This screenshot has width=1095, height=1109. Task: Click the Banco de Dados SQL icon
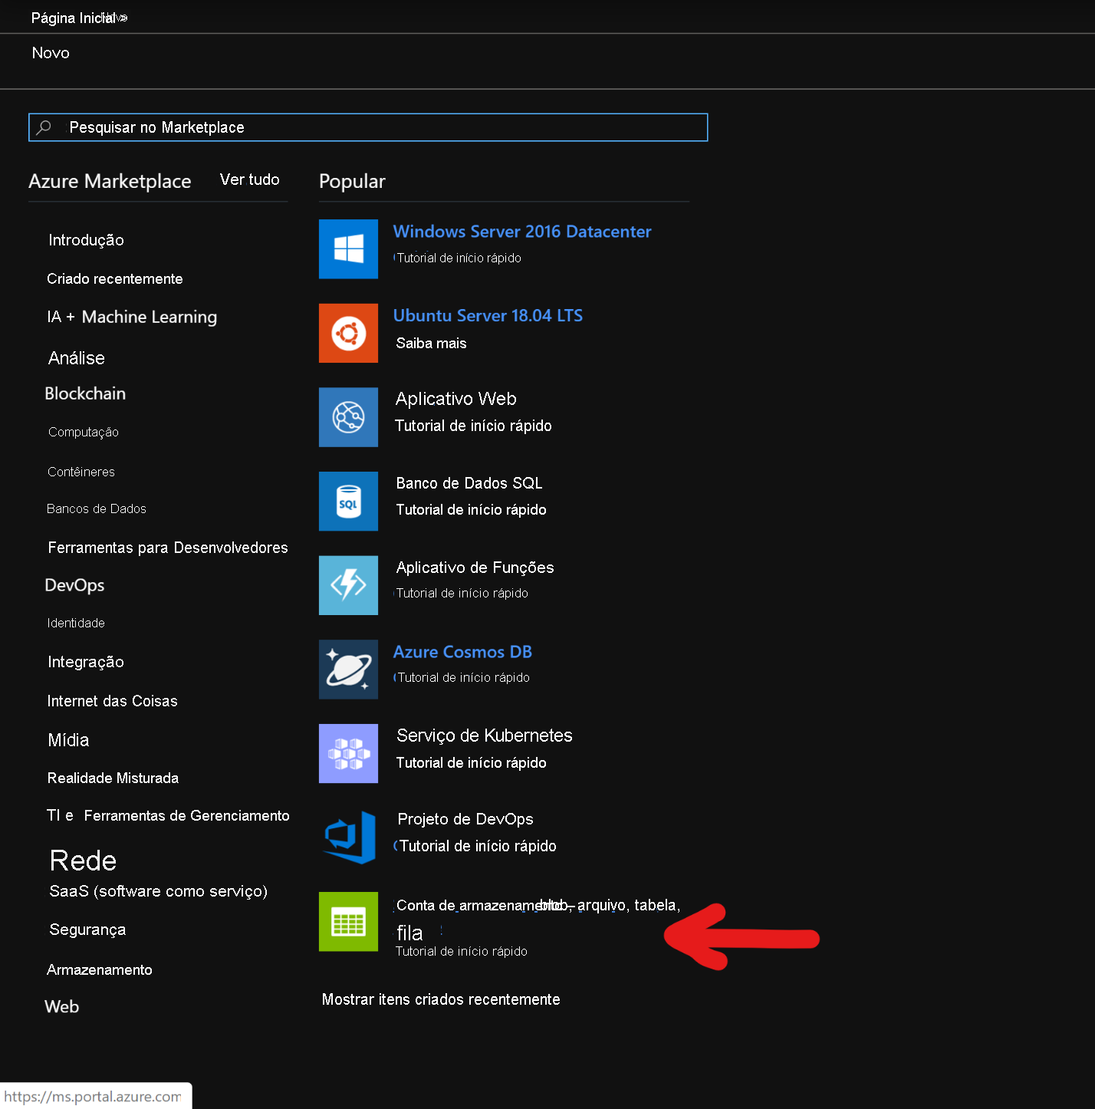(348, 501)
